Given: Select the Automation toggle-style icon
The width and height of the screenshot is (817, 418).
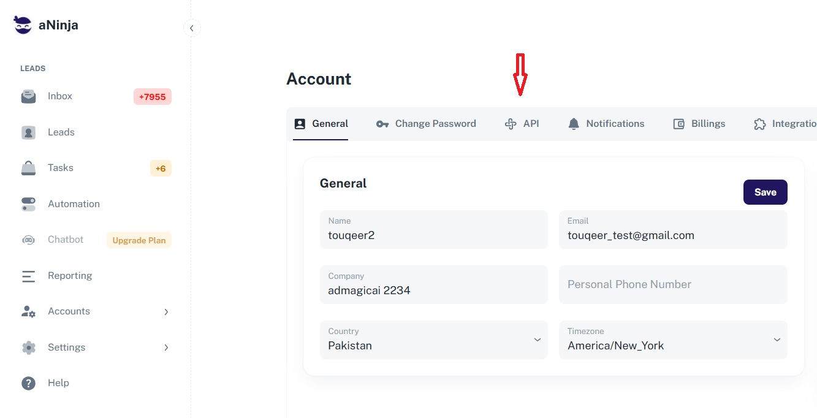Looking at the screenshot, I should pyautogui.click(x=28, y=204).
